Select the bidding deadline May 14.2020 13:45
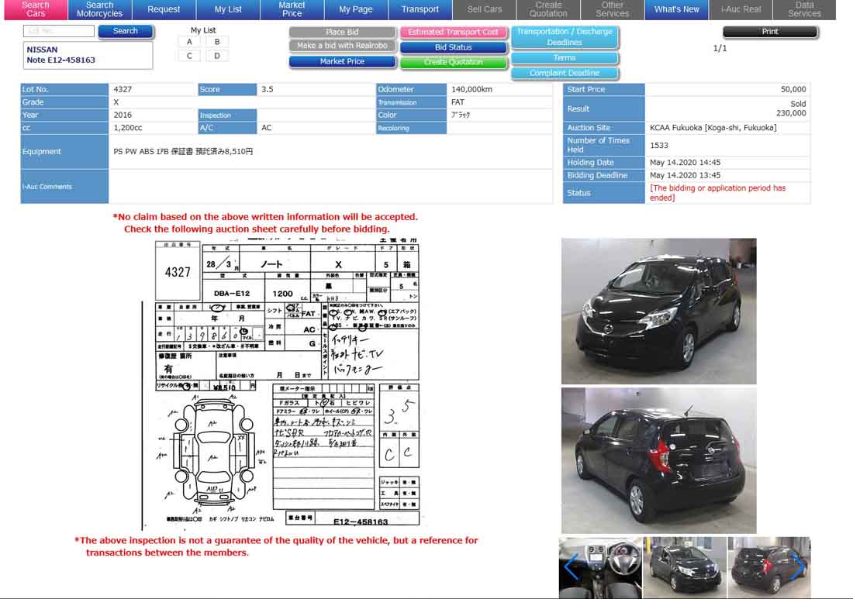Image resolution: width=853 pixels, height=599 pixels. [x=685, y=176]
